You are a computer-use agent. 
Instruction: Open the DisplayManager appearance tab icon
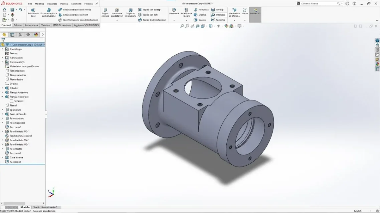pyautogui.click(x=36, y=35)
